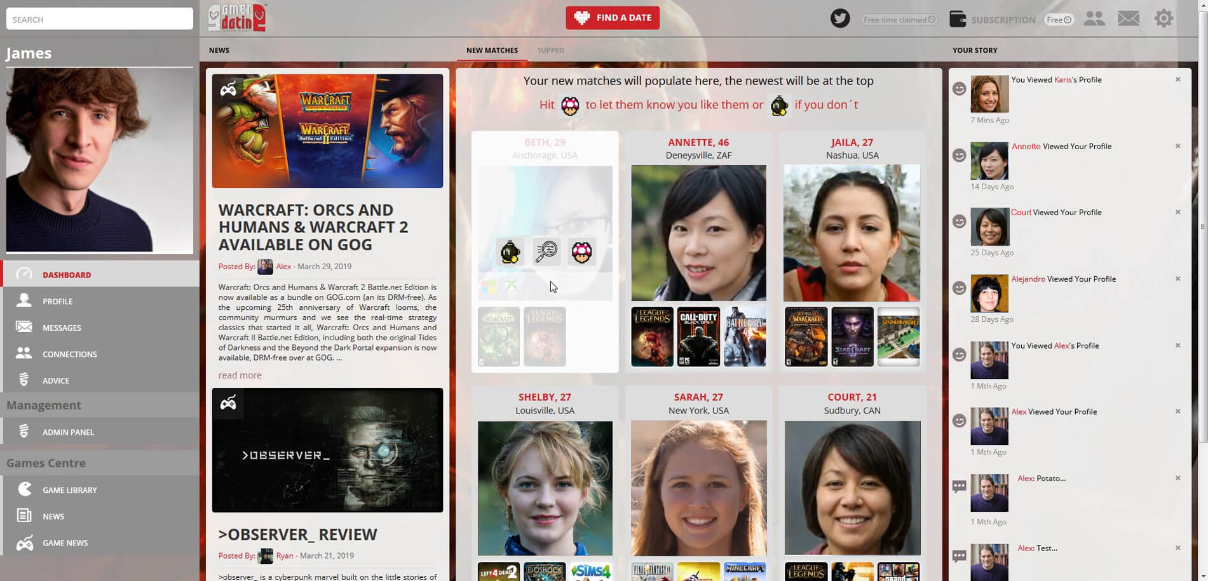Switch to the New Matches tab
The height and width of the screenshot is (581, 1208).
(x=492, y=50)
